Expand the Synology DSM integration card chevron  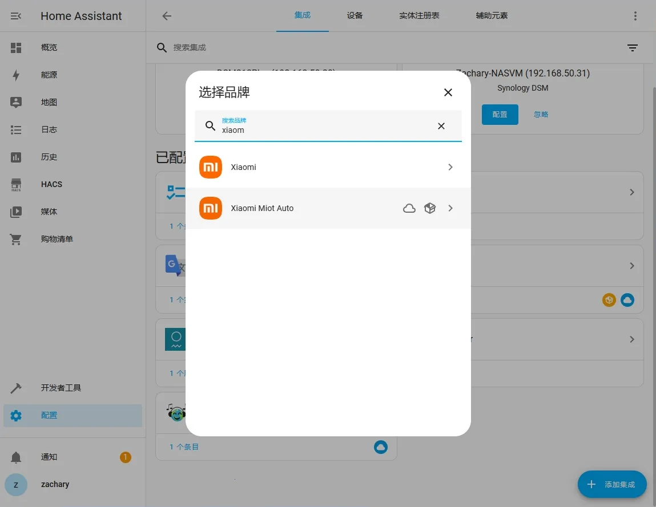631,192
